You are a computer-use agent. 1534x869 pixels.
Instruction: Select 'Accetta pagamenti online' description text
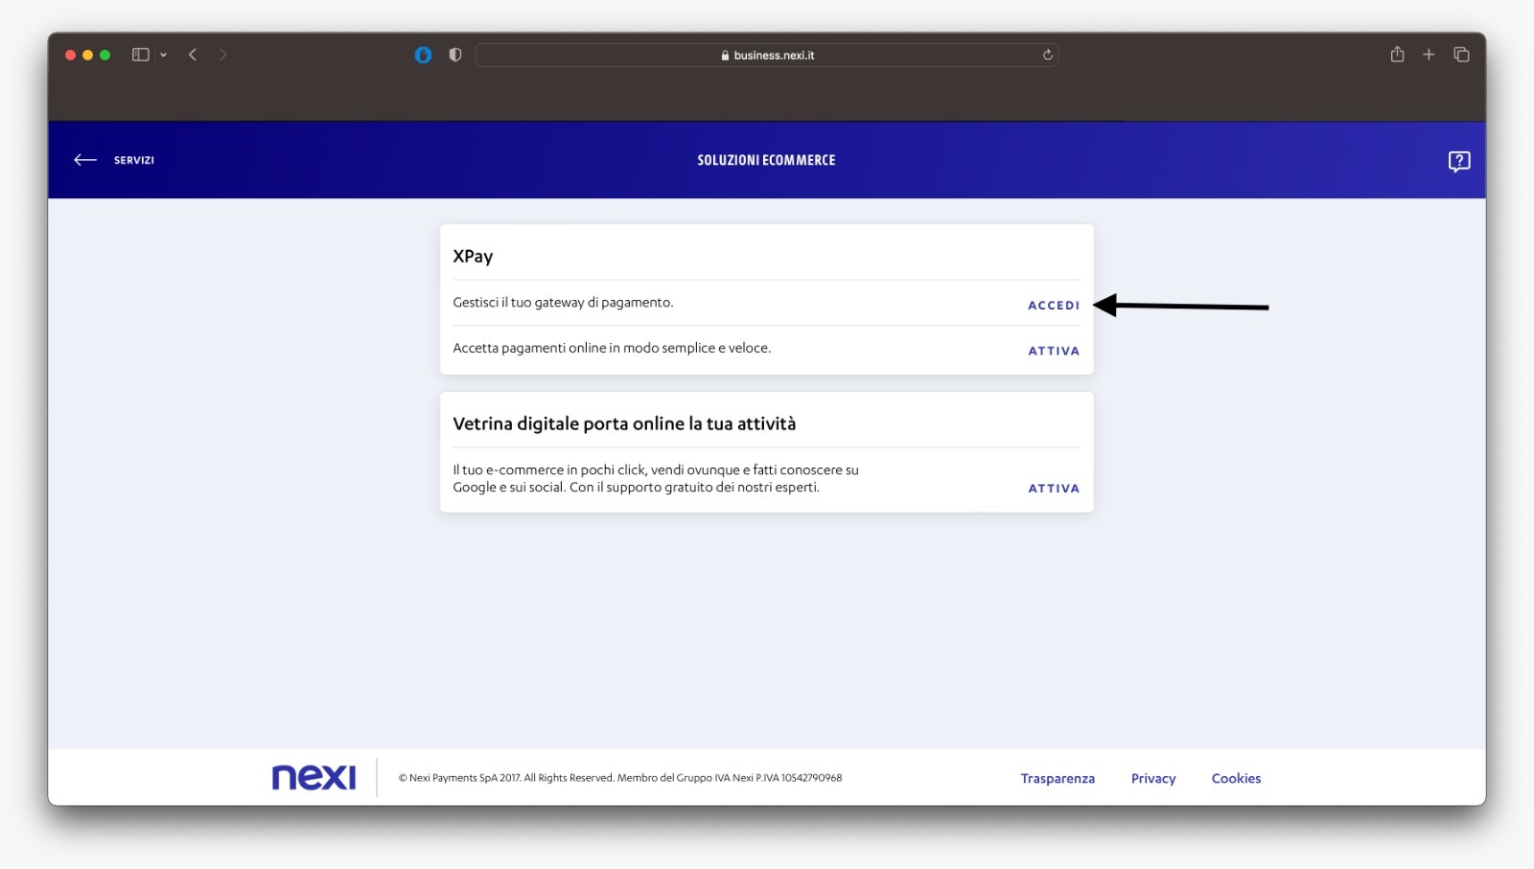[x=612, y=349]
